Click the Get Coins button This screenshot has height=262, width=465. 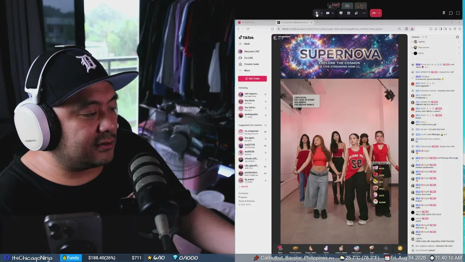[x=252, y=79]
